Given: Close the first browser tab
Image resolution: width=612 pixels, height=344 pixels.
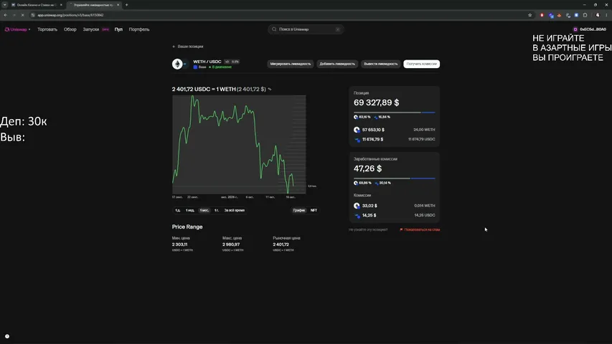Looking at the screenshot, I should click(61, 5).
